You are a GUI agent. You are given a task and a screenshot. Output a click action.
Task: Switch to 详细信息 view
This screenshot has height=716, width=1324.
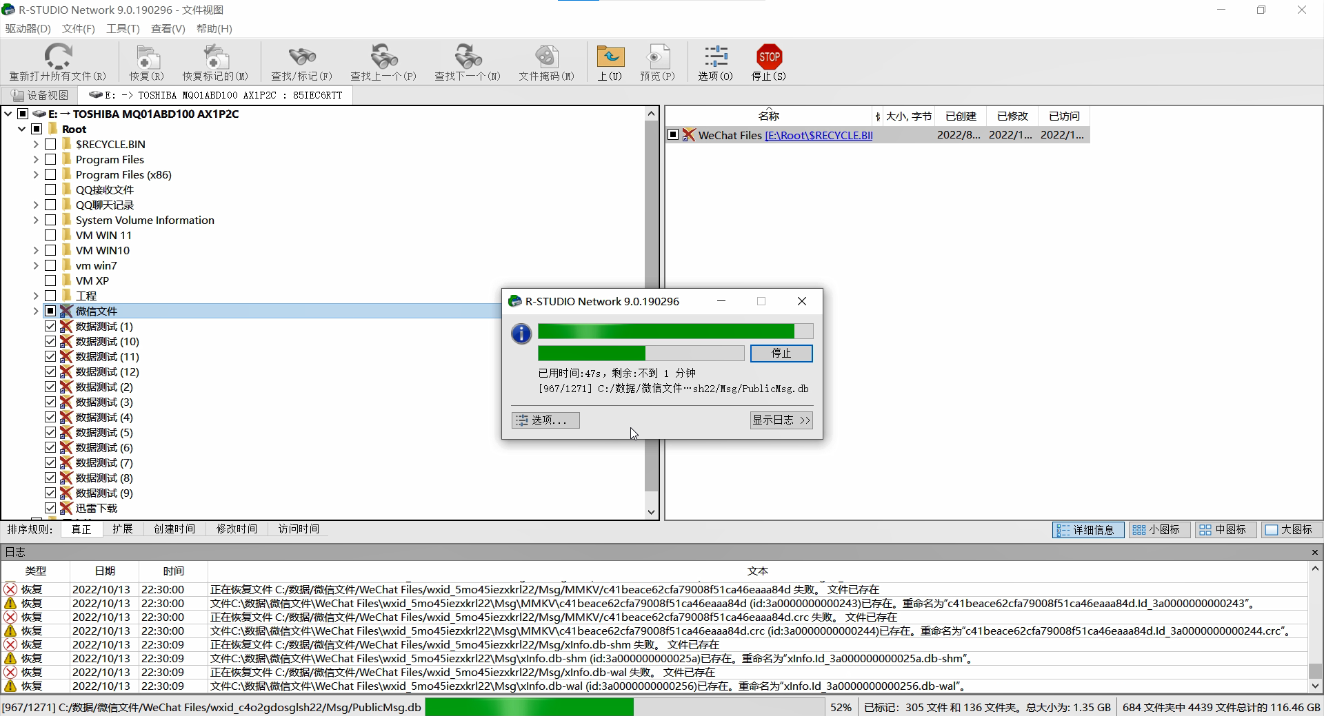coord(1088,529)
